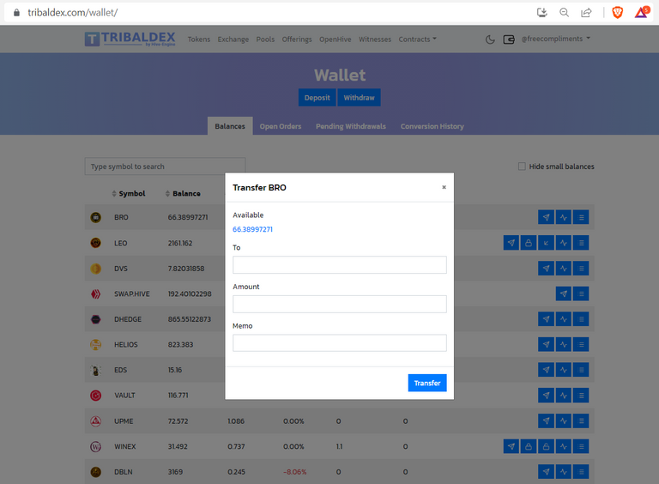Screen dimensions: 659x484
Task: Click the WINEX symbol text
Action: pos(124,446)
